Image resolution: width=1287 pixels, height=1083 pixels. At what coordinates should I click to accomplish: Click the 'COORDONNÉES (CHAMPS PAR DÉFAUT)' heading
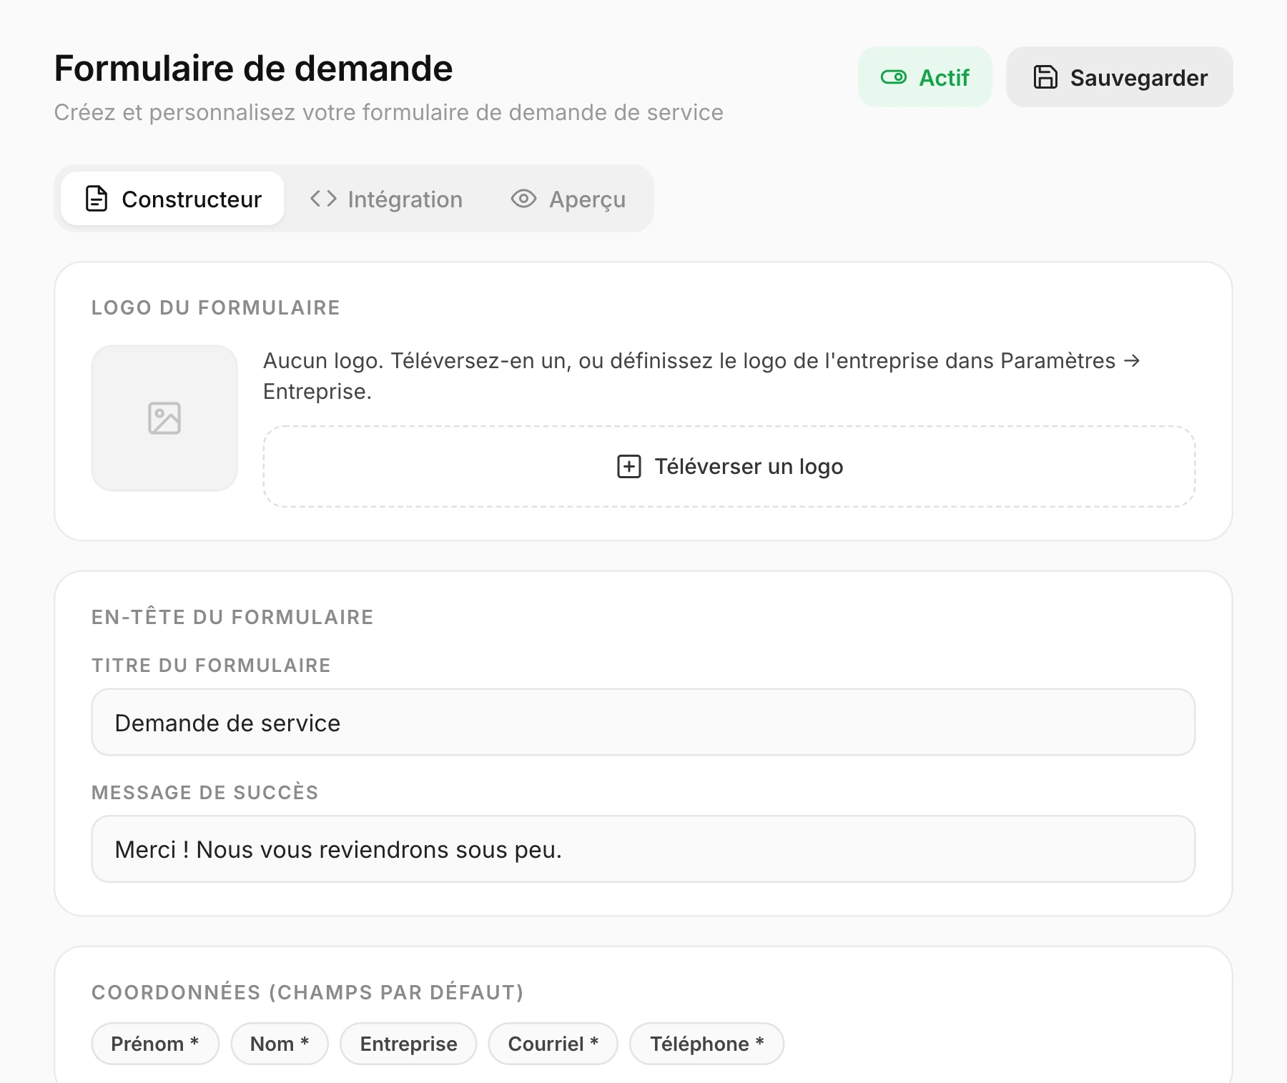click(307, 992)
